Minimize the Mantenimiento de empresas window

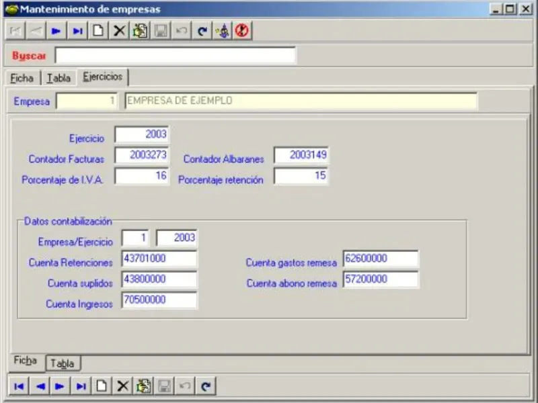(x=496, y=9)
